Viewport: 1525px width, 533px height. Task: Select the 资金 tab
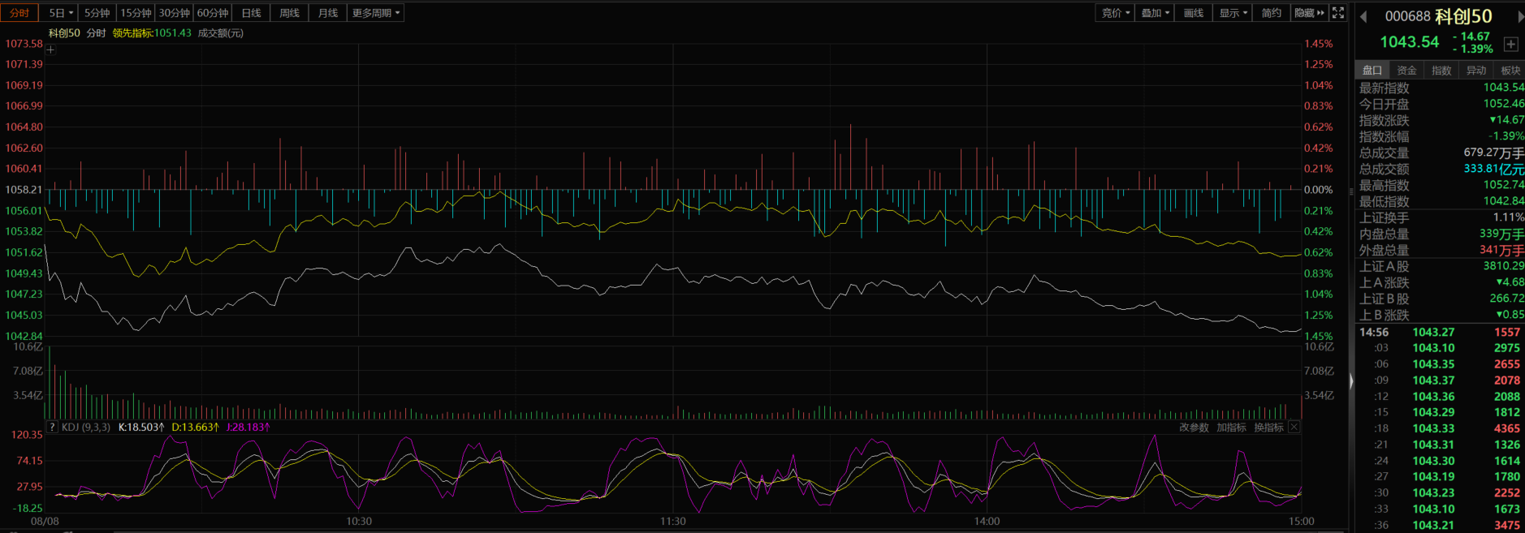(x=1406, y=71)
